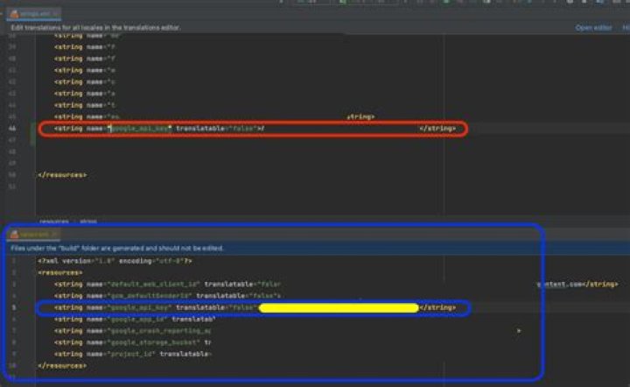
Task: Click the gcm_defaultSenderId string line
Action: coord(167,296)
